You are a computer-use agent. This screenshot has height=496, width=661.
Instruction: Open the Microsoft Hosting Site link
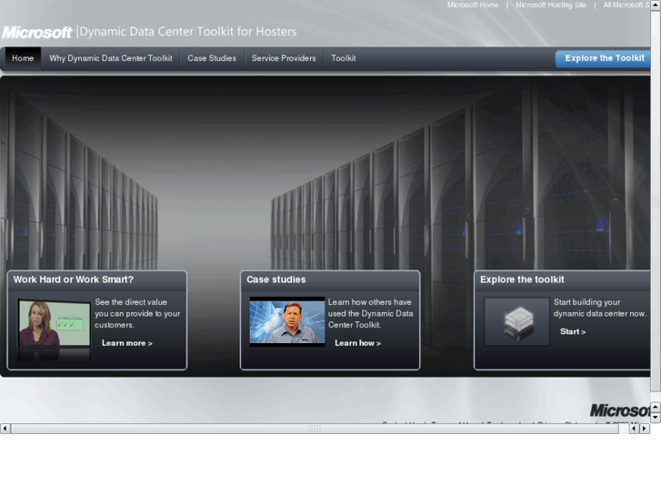tap(551, 5)
